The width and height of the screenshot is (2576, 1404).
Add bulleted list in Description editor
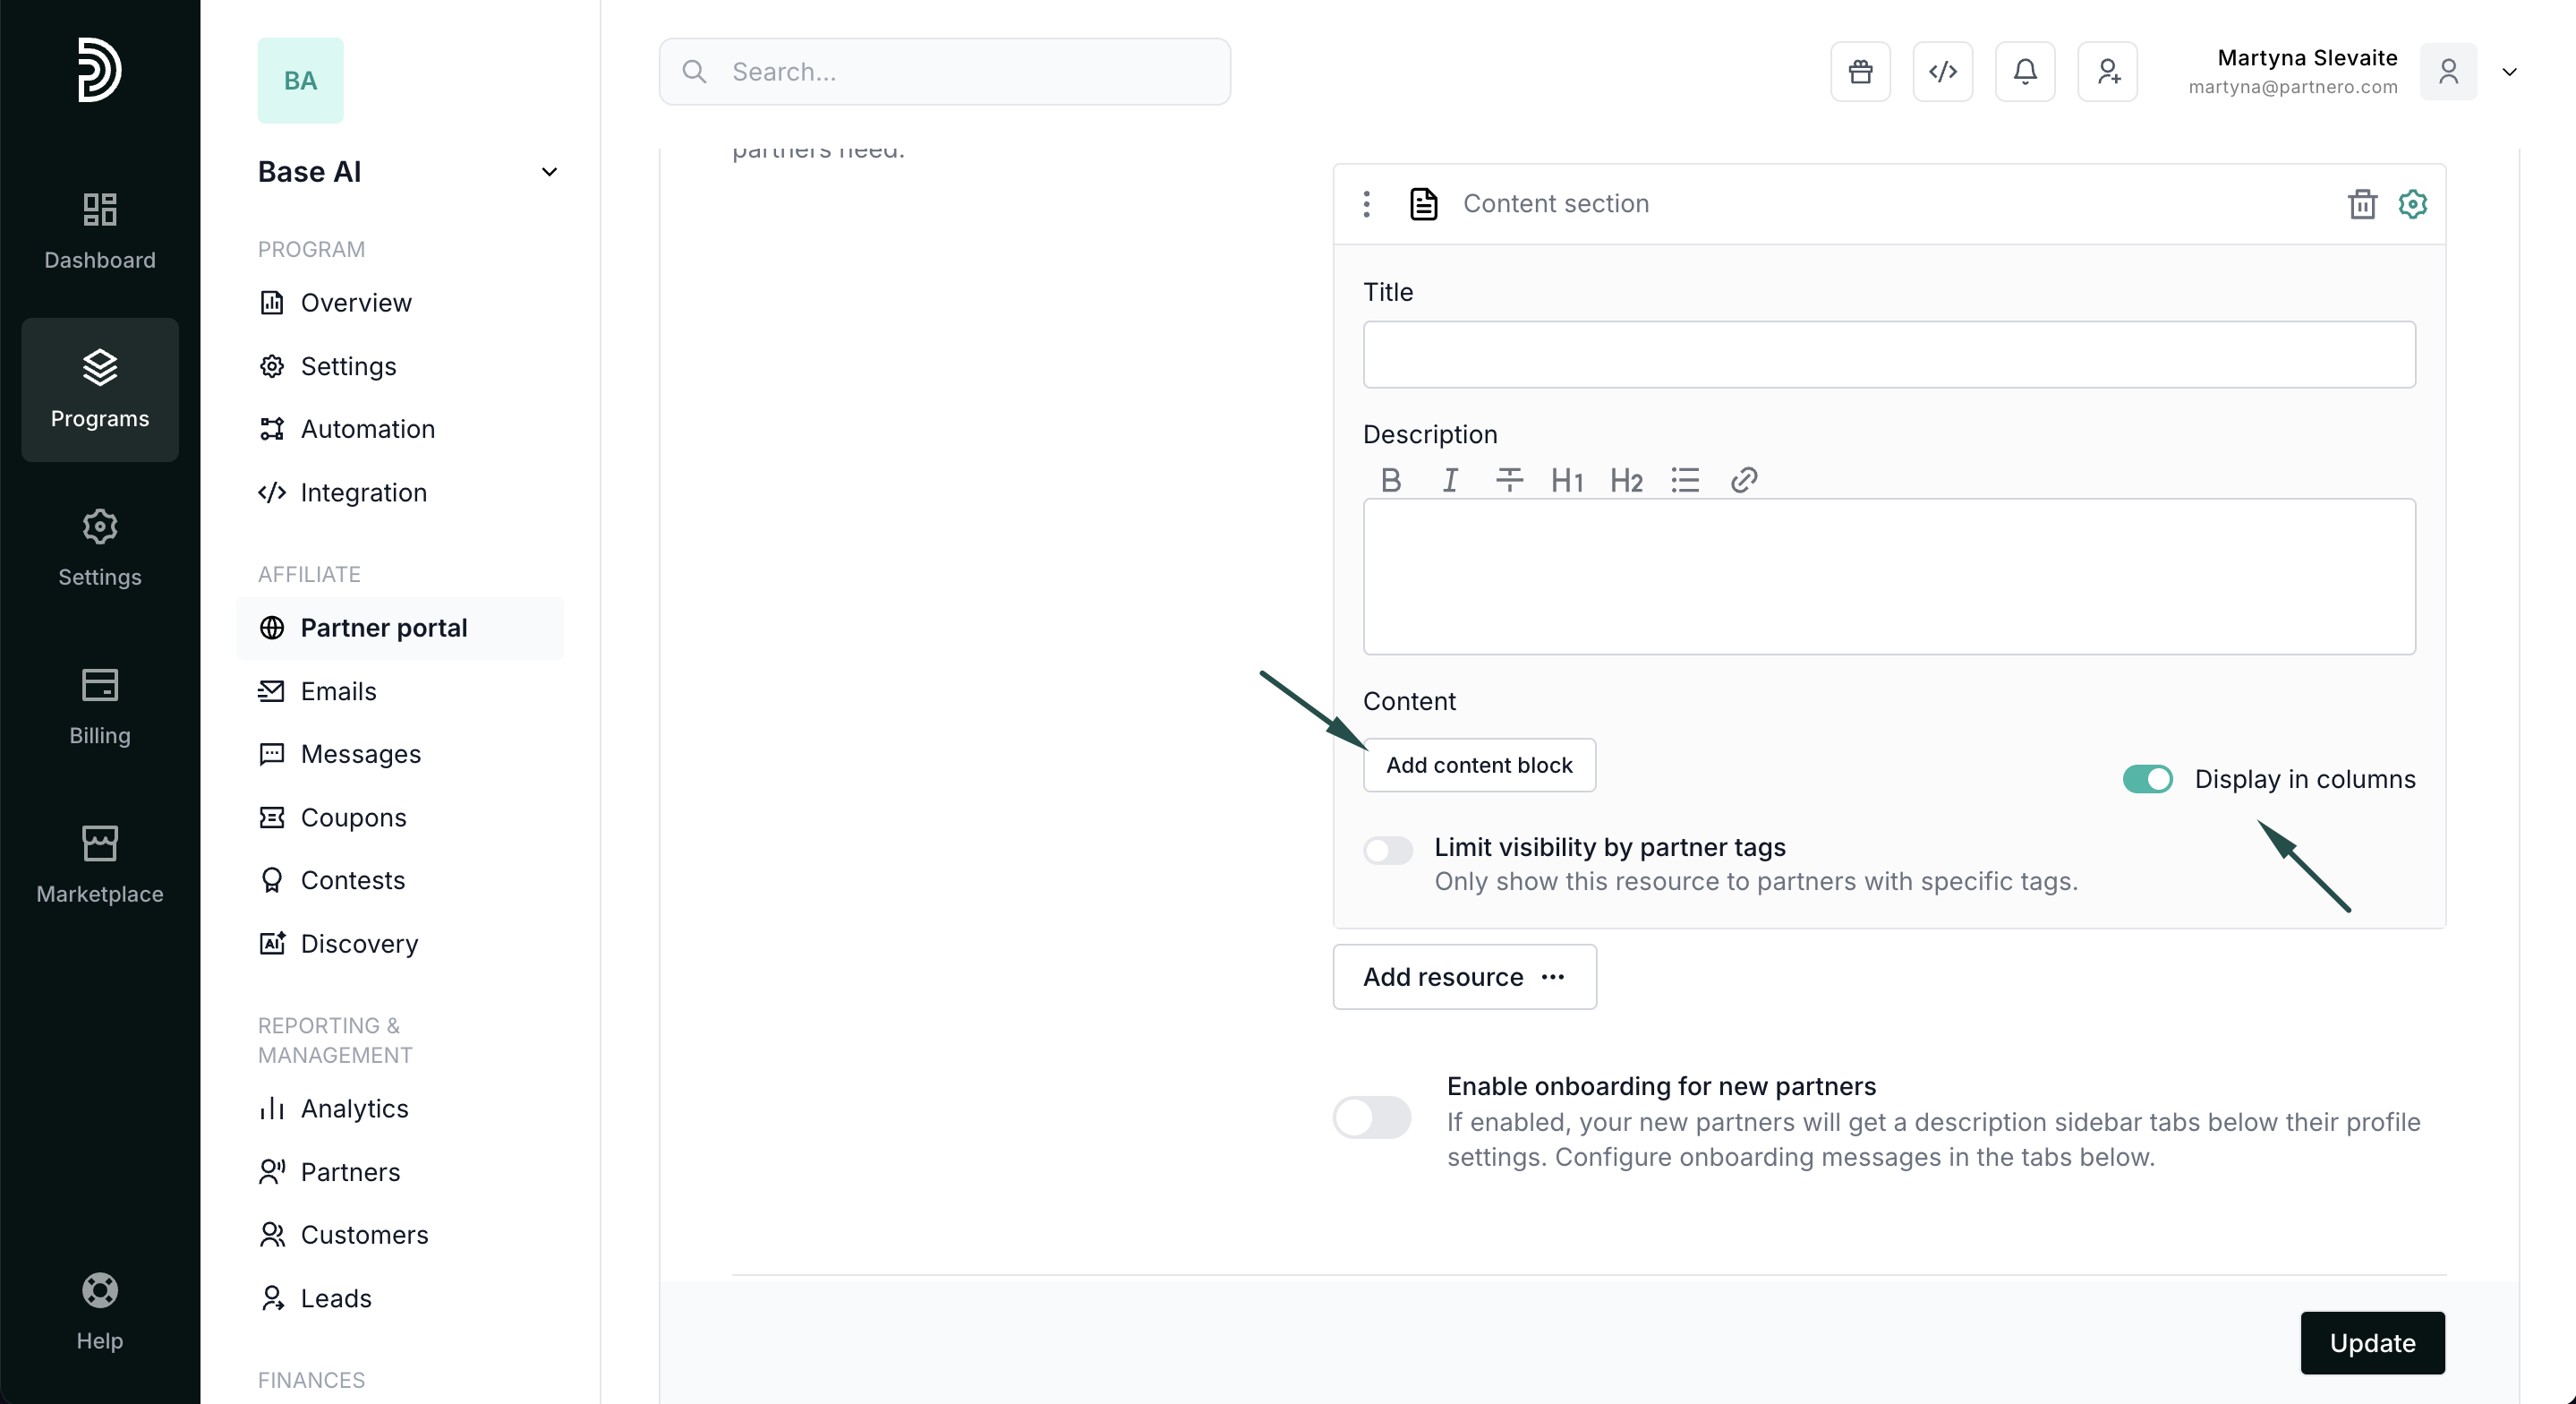tap(1684, 480)
